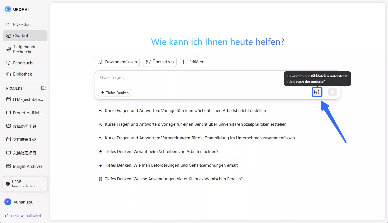The width and height of the screenshot is (388, 223).
Task: Pick the Beförderungen und Gehaltserhöhungen suggestion
Action: pos(168,165)
